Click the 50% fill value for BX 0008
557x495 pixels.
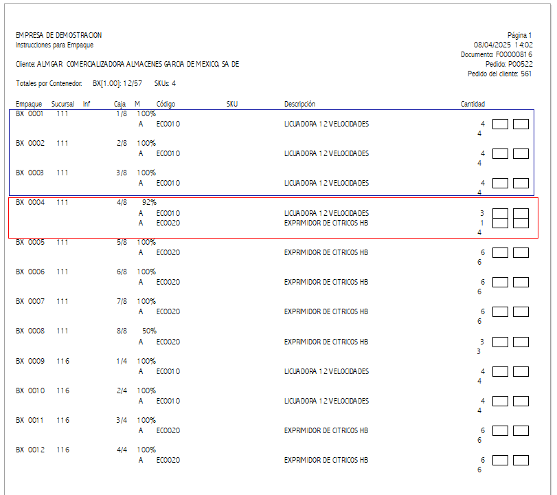click(x=149, y=331)
